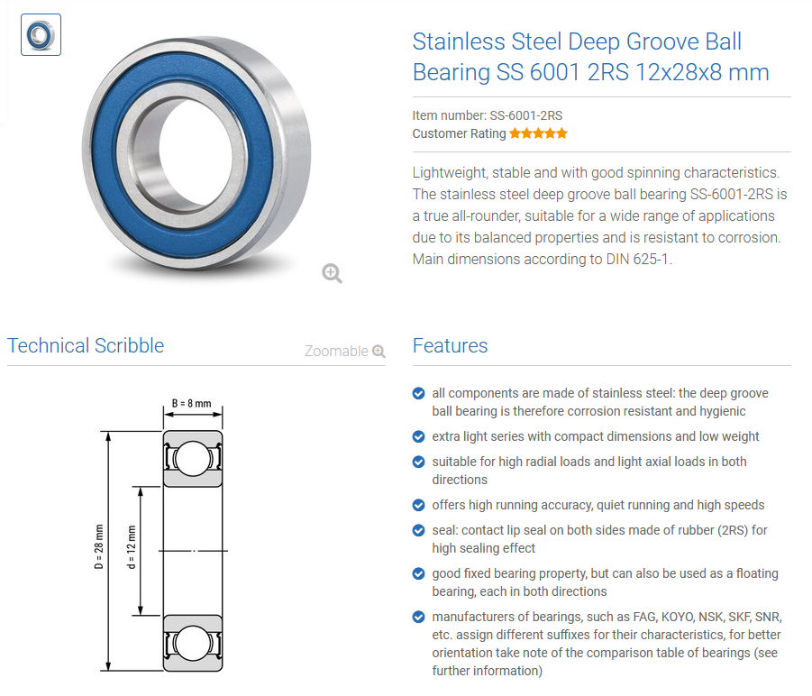Viewport: 812px width, 696px height.
Task: Open the technical scribble bearing drawing
Action: pos(160,535)
